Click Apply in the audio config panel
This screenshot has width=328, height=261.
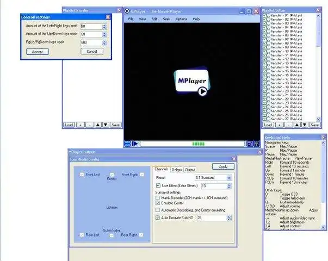pyautogui.click(x=223, y=167)
